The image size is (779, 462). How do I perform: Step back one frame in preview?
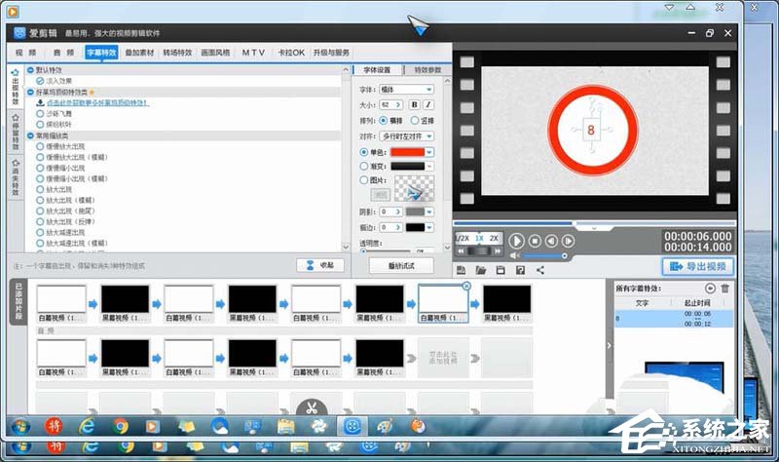tap(551, 241)
